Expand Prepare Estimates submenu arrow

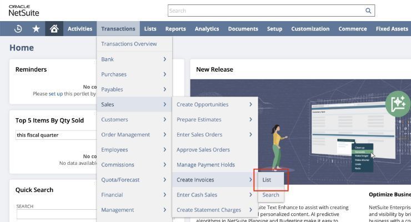click(x=250, y=119)
